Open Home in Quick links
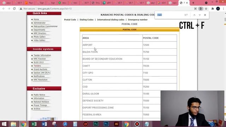This screenshot has width=226, height=127. [36, 19]
